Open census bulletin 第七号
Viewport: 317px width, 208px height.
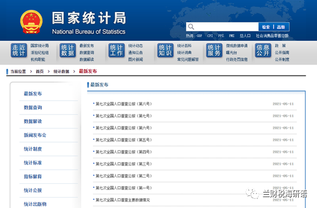[124, 116]
